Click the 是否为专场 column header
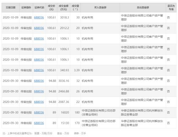The height and width of the screenshot is (137, 178). coord(171,7)
